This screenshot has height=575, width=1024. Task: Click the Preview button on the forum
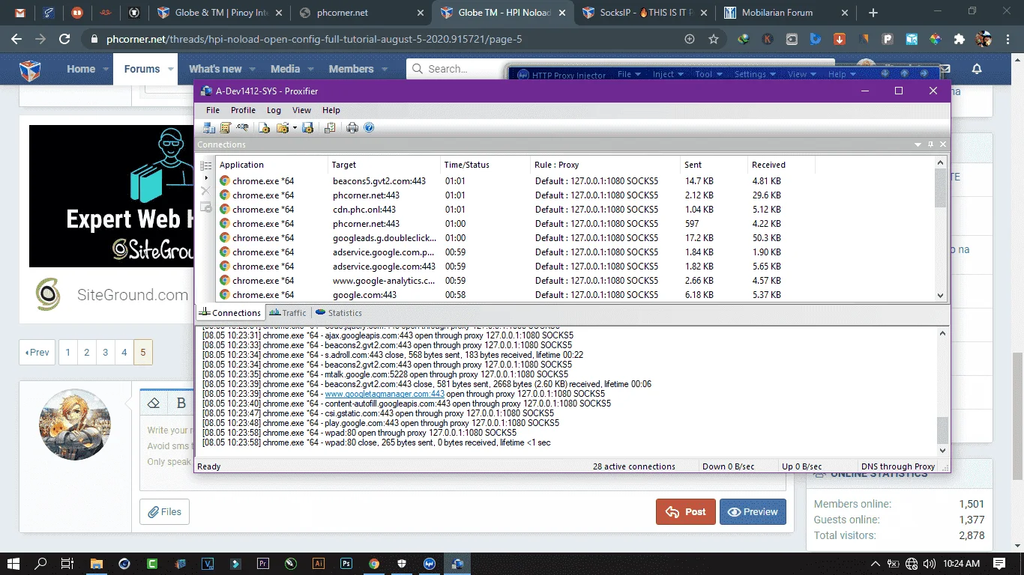click(x=753, y=512)
